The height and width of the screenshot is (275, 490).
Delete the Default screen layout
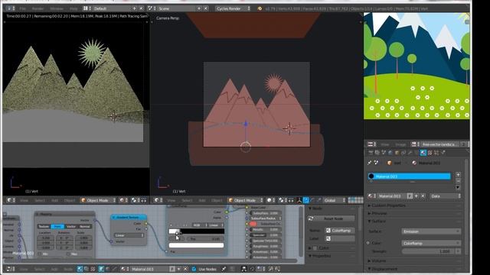141,8
